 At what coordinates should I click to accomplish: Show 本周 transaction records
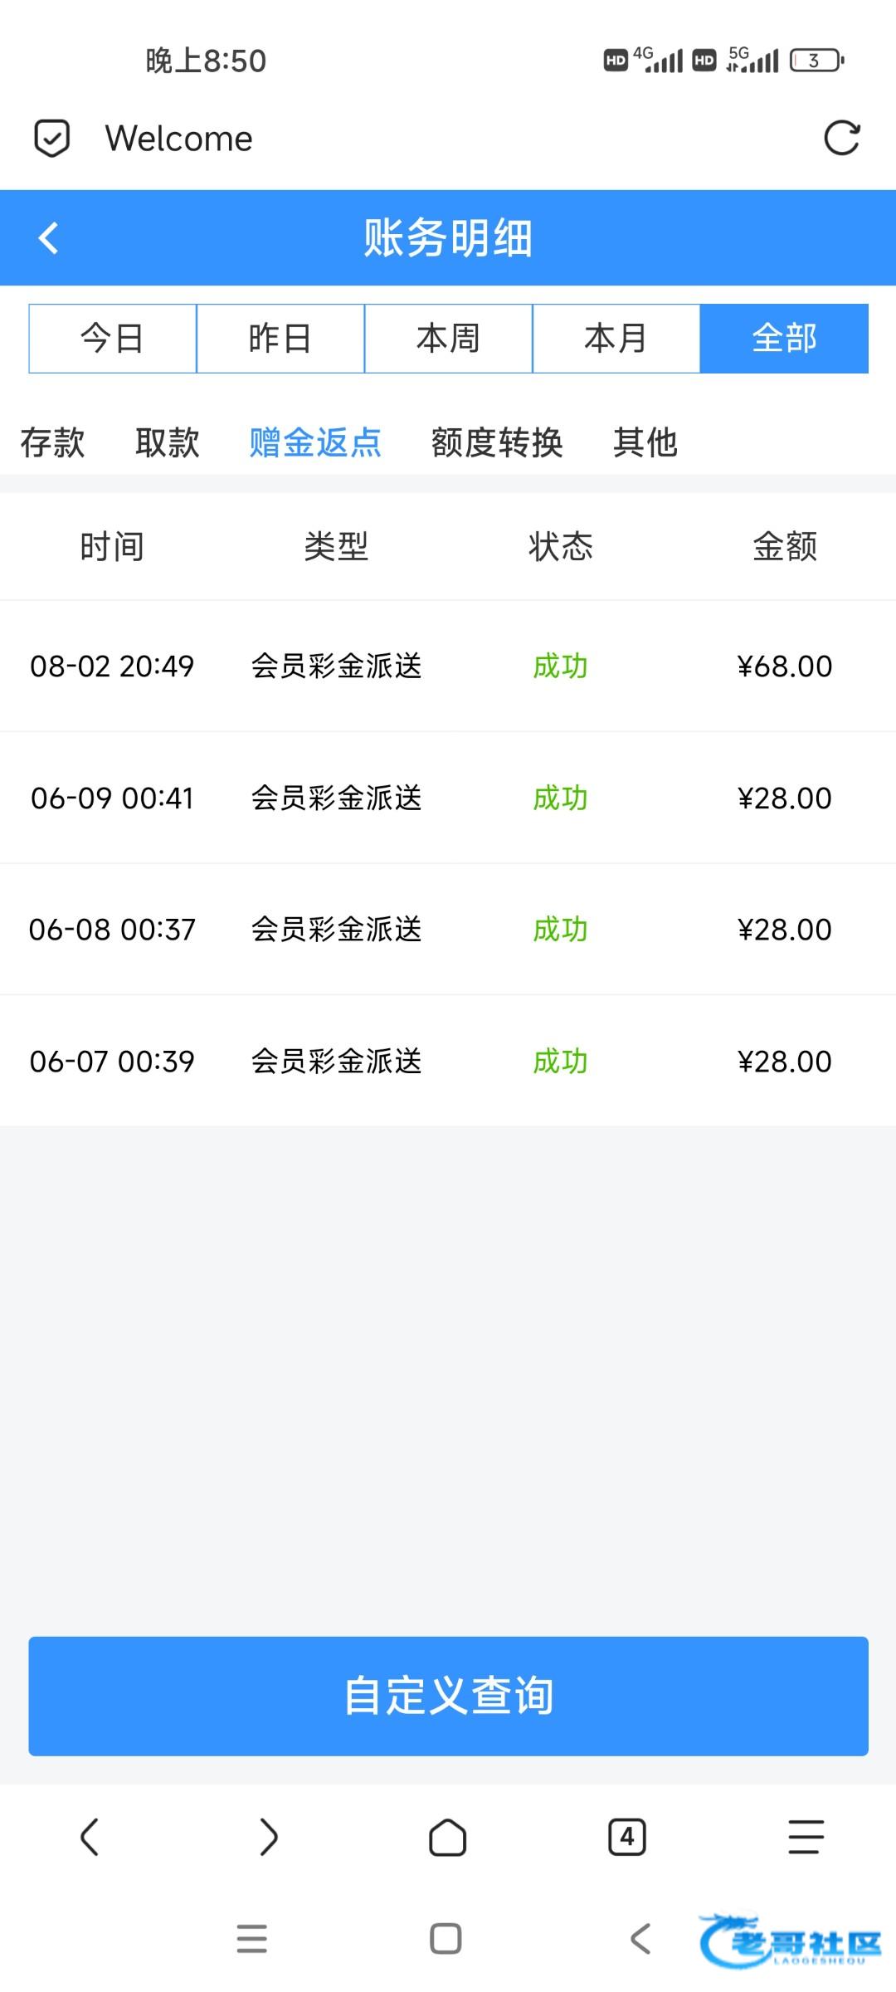click(x=448, y=339)
